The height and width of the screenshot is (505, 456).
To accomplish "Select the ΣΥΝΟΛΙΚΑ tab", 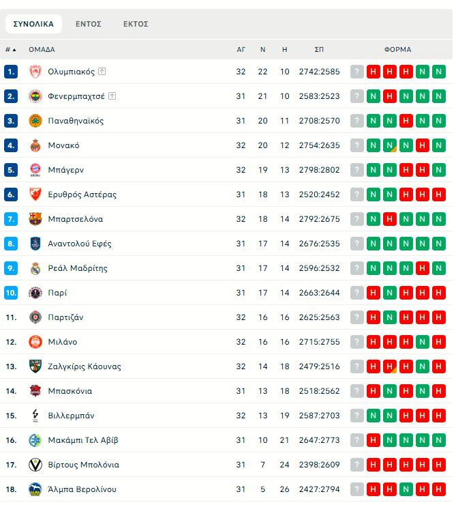I will click(33, 24).
